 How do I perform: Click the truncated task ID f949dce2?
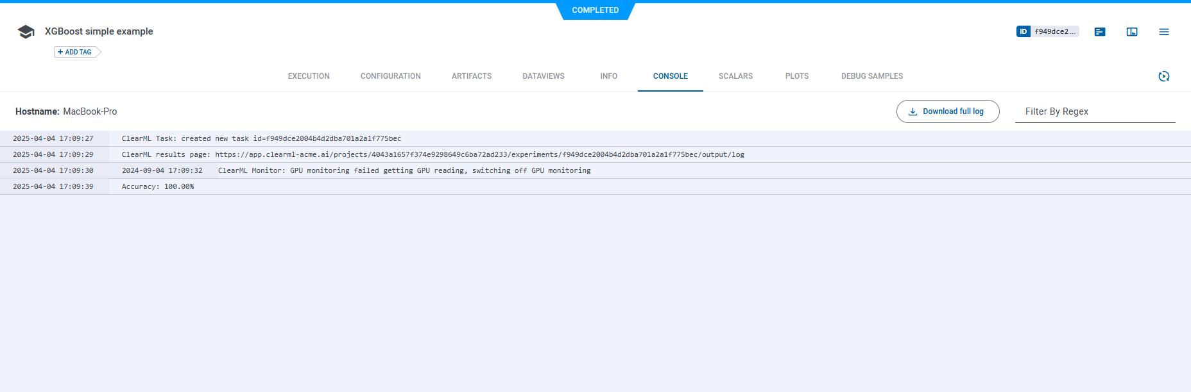pyautogui.click(x=1054, y=31)
